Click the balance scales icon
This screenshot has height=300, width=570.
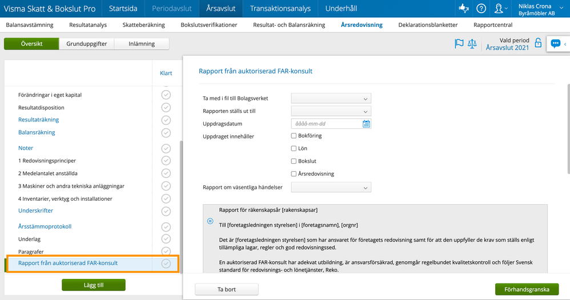(x=472, y=44)
